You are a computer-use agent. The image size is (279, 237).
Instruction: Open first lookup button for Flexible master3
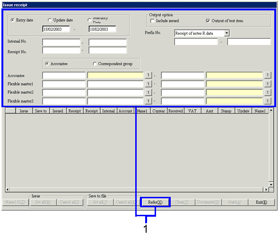click(x=148, y=101)
